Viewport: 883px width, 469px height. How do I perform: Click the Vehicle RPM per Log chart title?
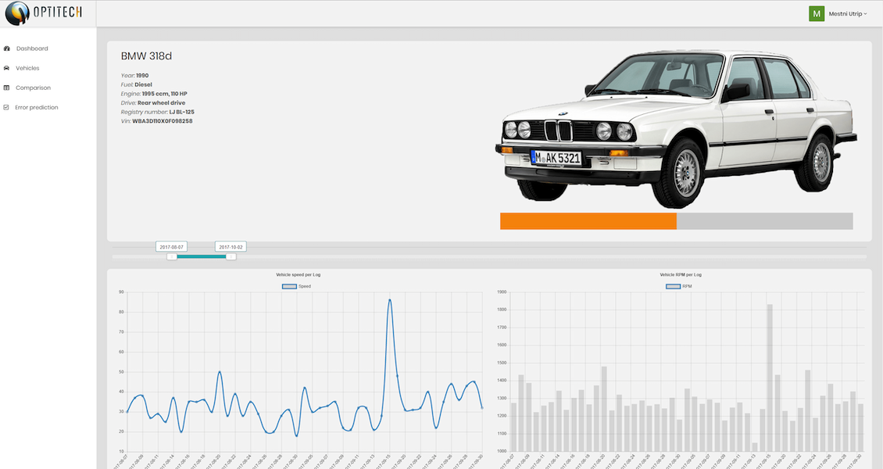[x=681, y=275]
